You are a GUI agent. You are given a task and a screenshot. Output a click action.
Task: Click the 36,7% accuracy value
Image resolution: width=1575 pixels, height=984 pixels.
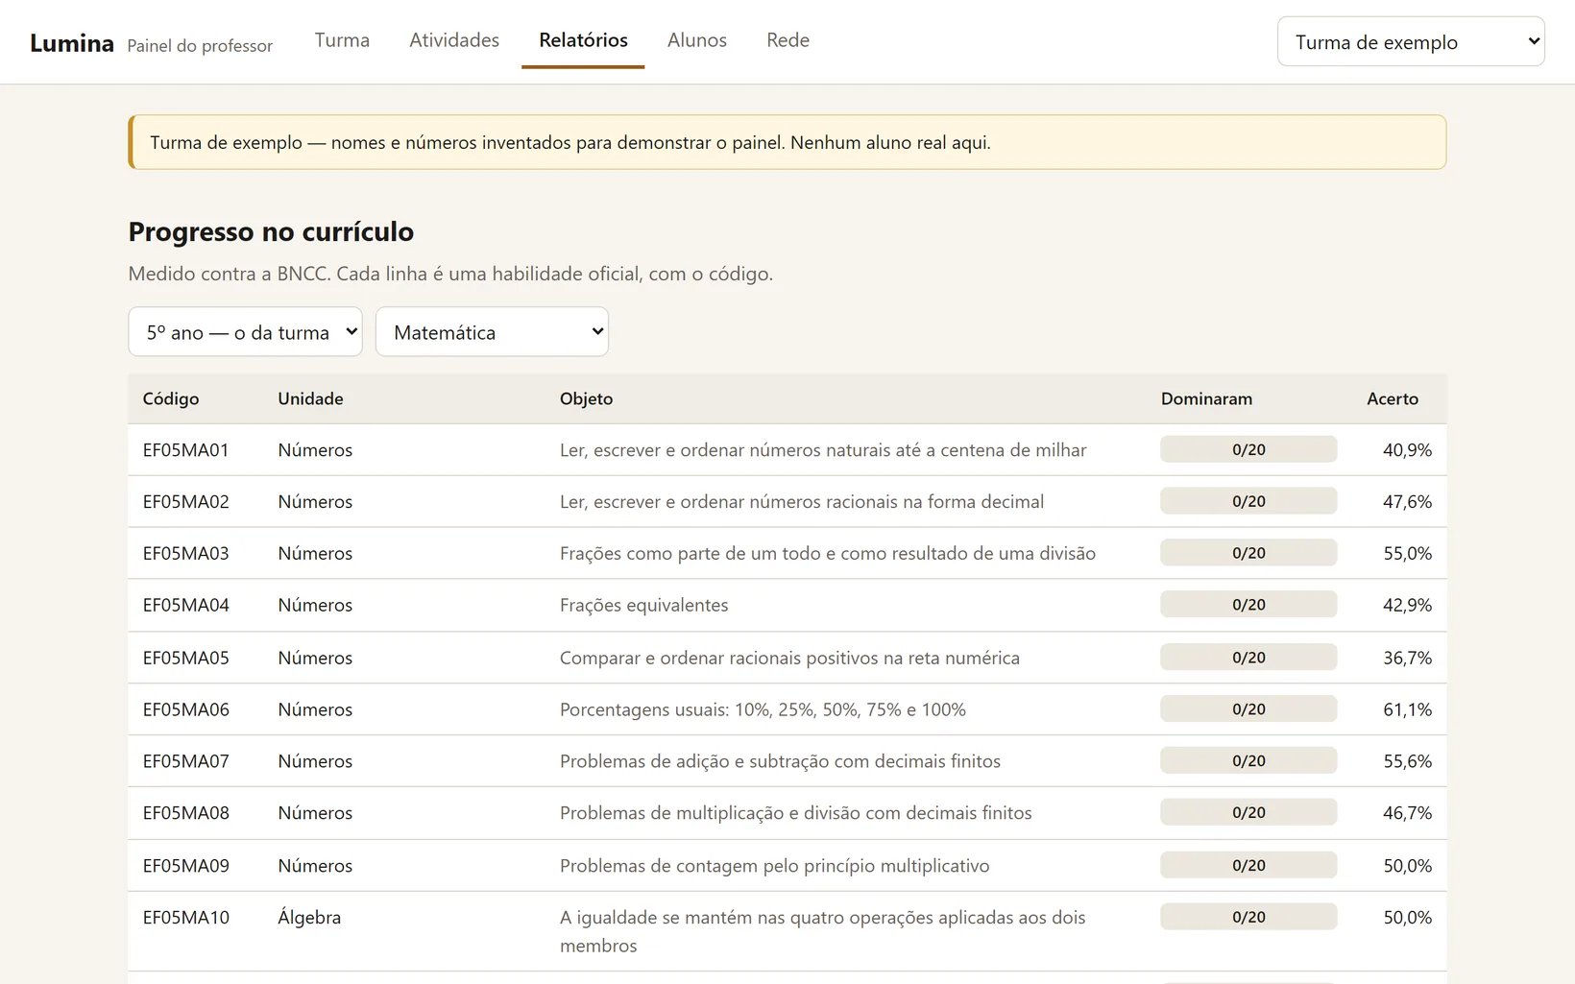(1407, 659)
